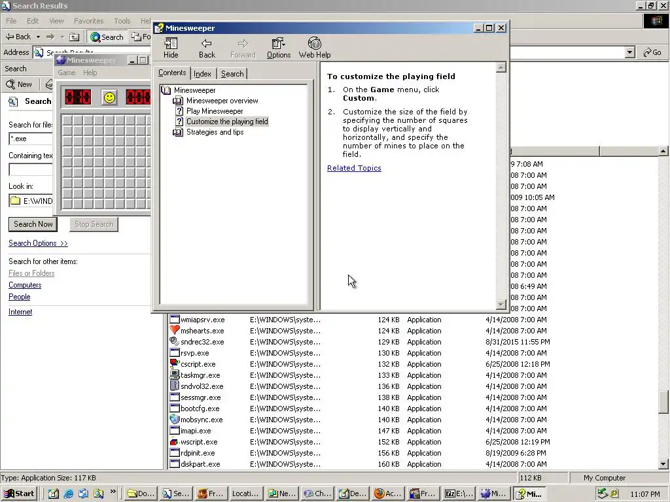This screenshot has width=670, height=502.
Task: Click the Internet link in search pane
Action: tap(20, 312)
